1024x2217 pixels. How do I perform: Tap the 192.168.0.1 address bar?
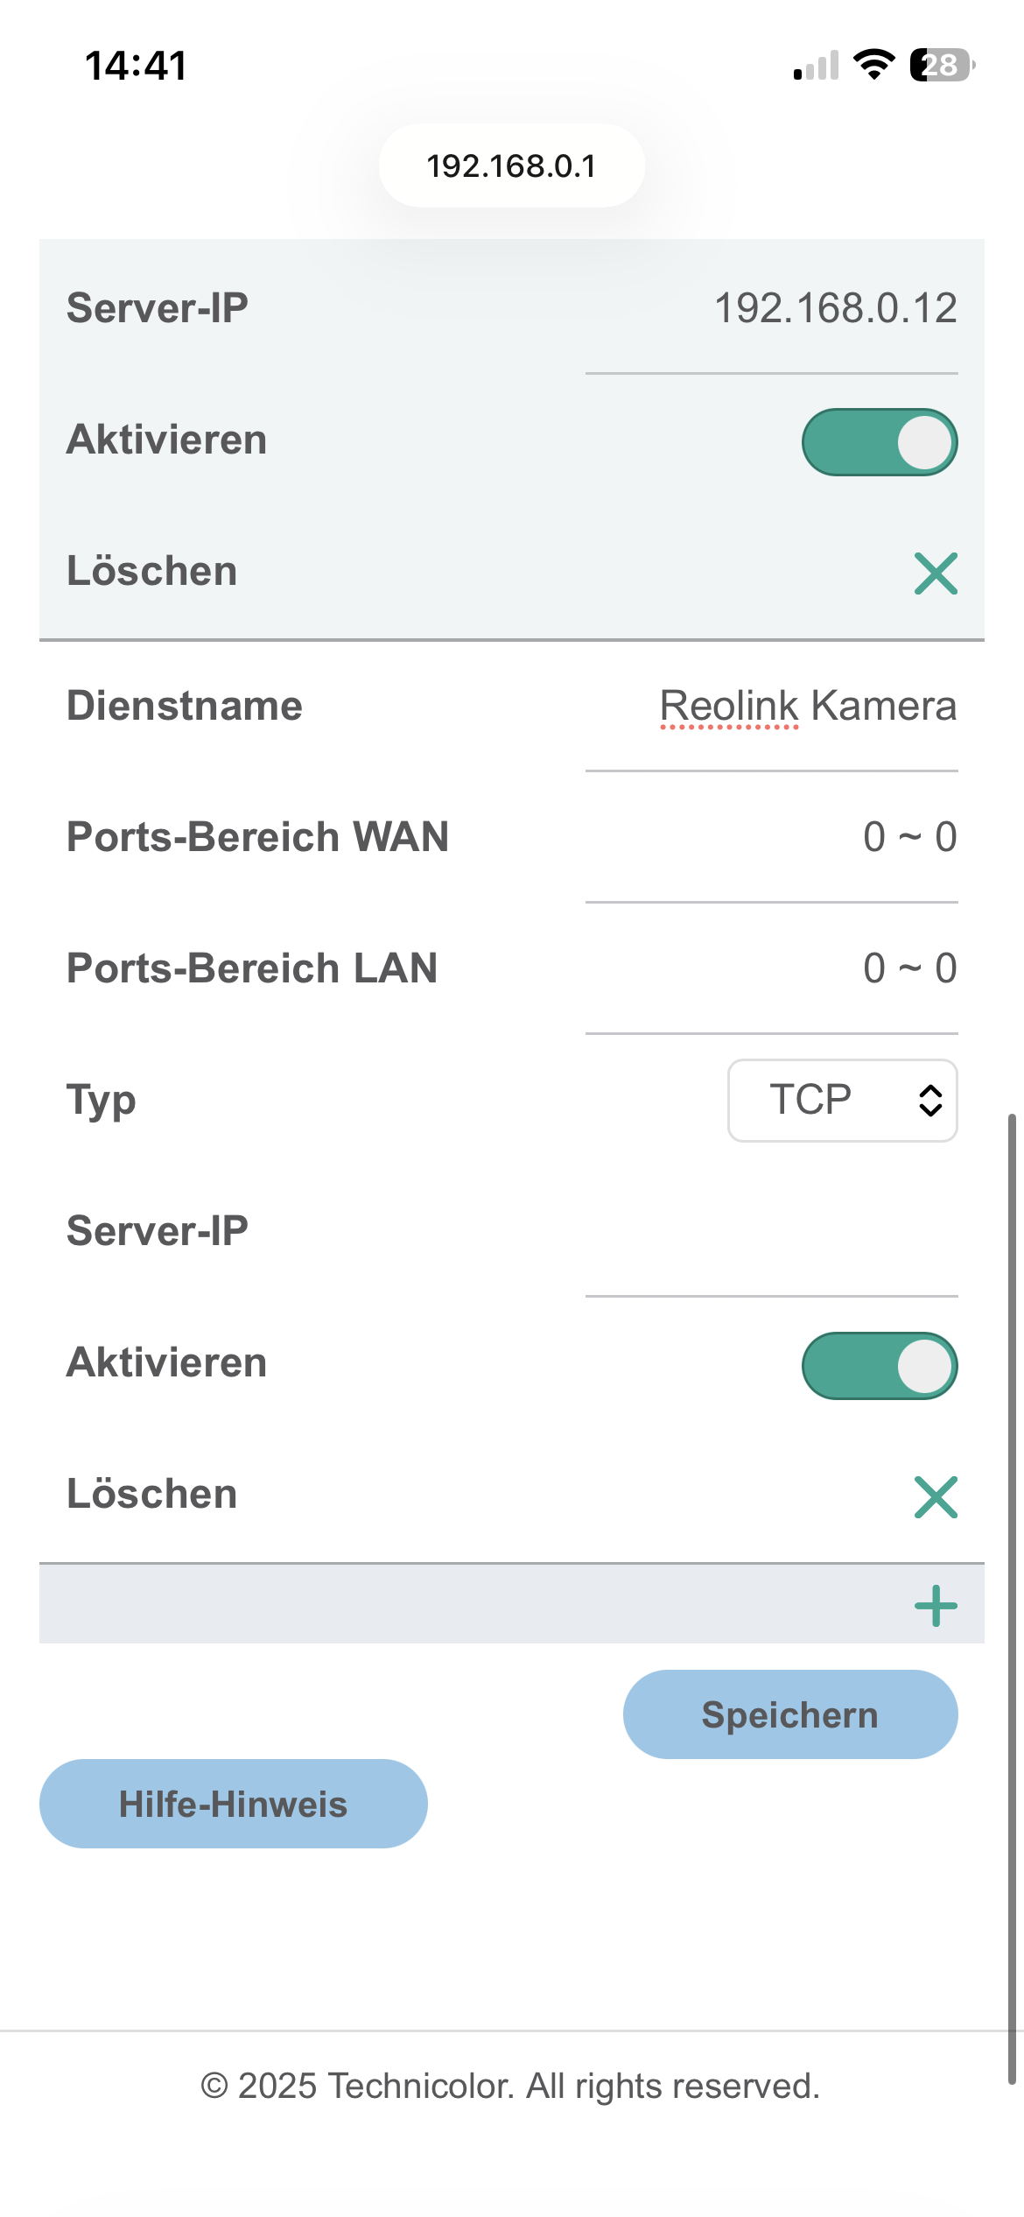511,165
